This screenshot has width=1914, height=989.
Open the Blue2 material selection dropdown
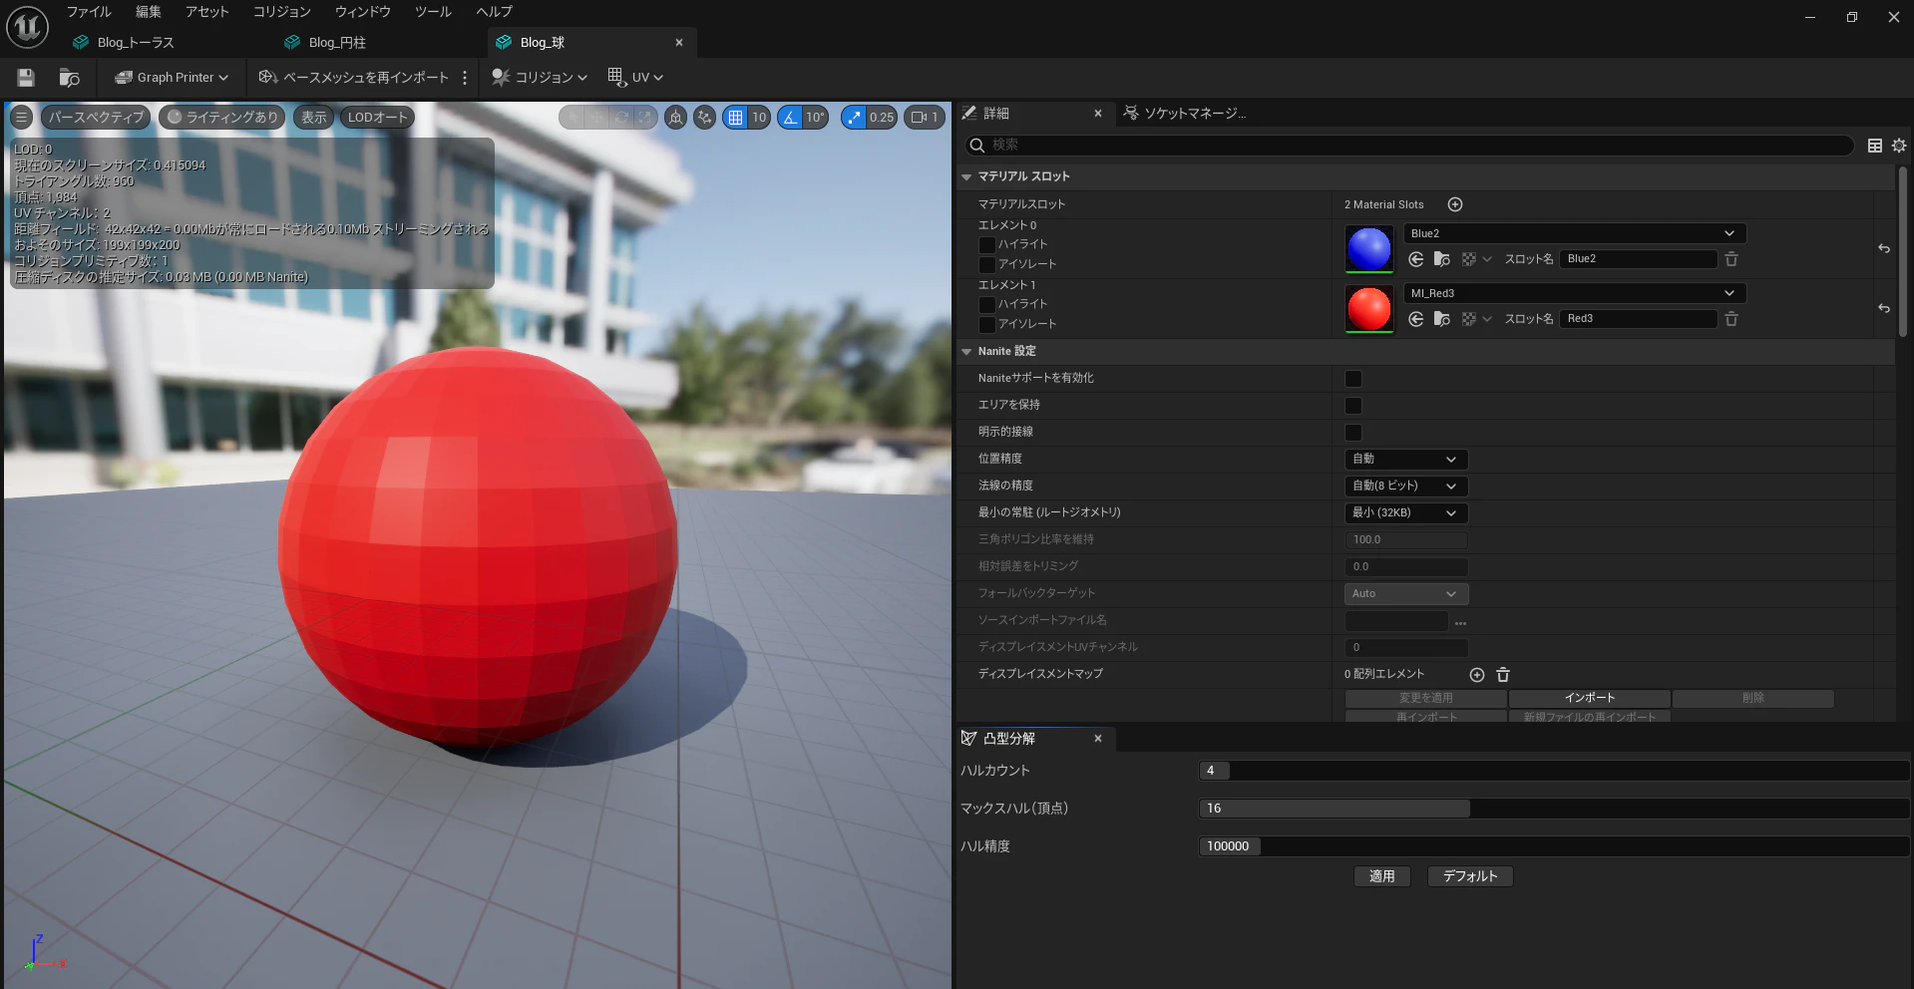(x=1574, y=233)
